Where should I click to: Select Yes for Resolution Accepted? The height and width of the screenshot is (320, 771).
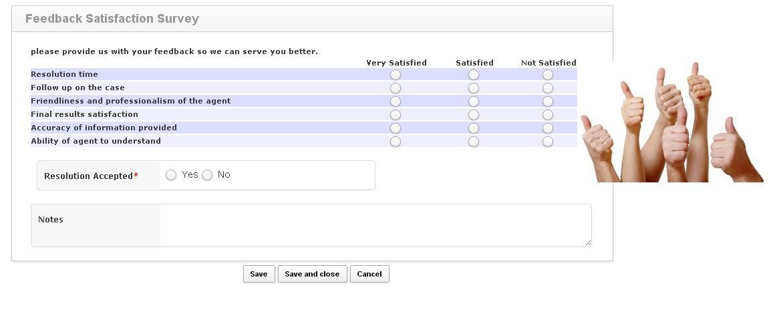pos(171,175)
